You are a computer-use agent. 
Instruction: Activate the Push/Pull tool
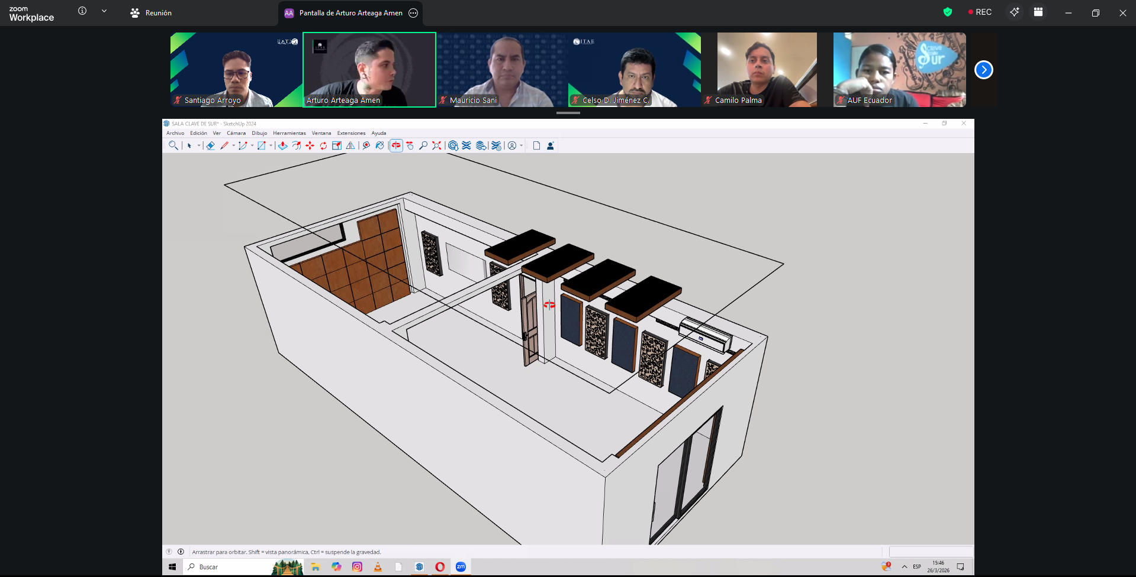click(282, 145)
